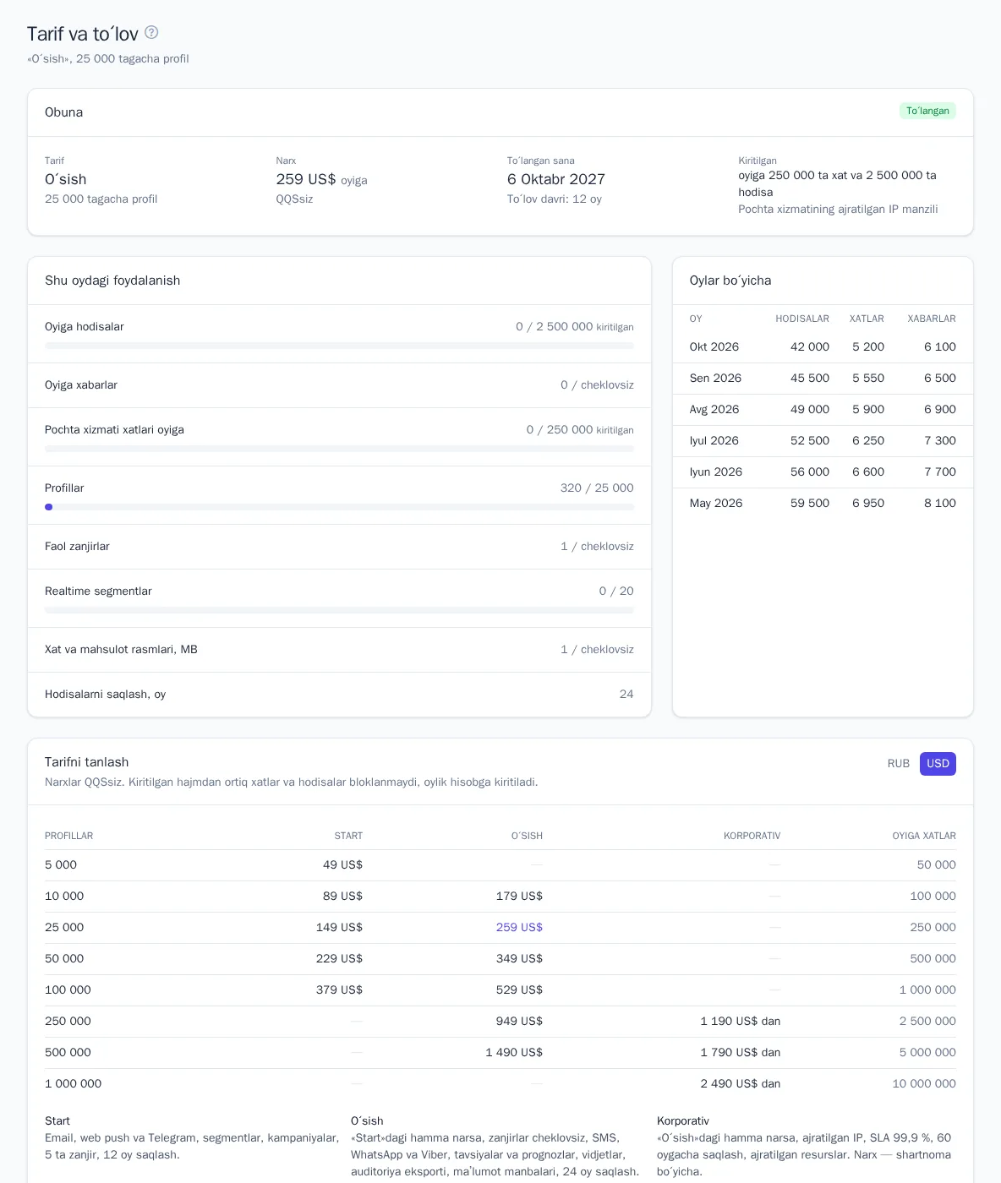The width and height of the screenshot is (1001, 1183).
Task: Click the Hodisalarni saqlash, oy row label
Action: [105, 695]
